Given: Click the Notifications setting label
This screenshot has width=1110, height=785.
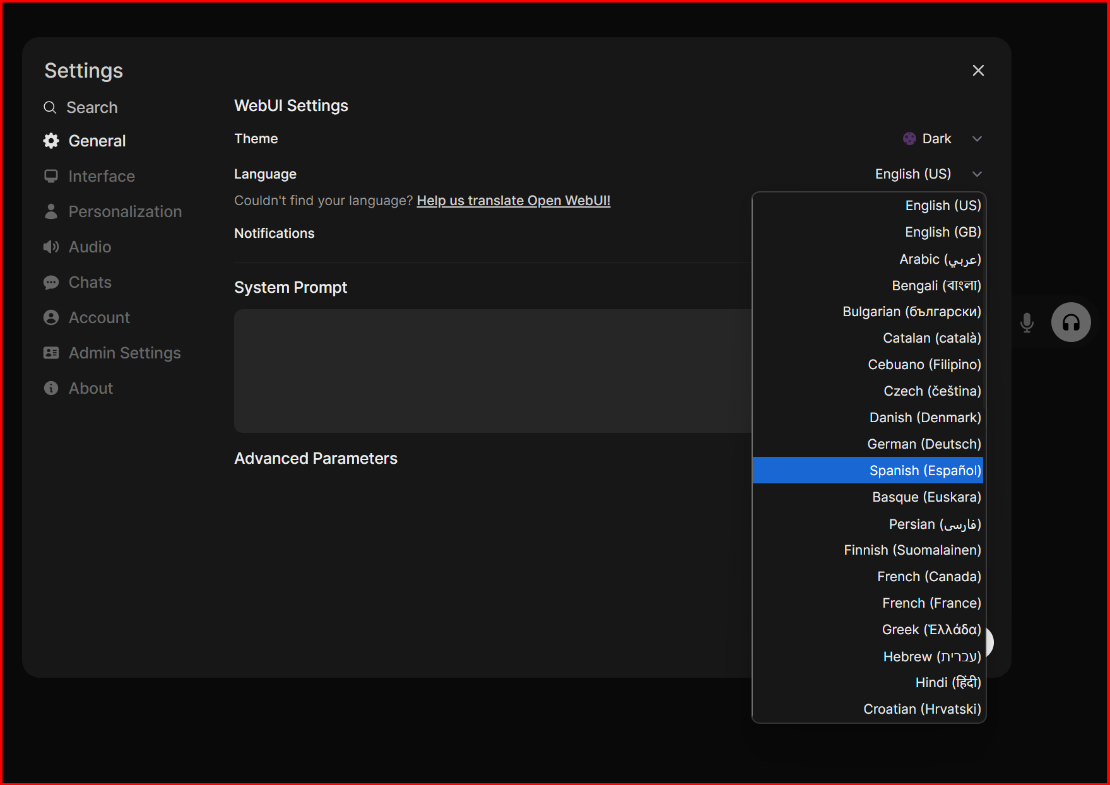Looking at the screenshot, I should pyautogui.click(x=275, y=233).
